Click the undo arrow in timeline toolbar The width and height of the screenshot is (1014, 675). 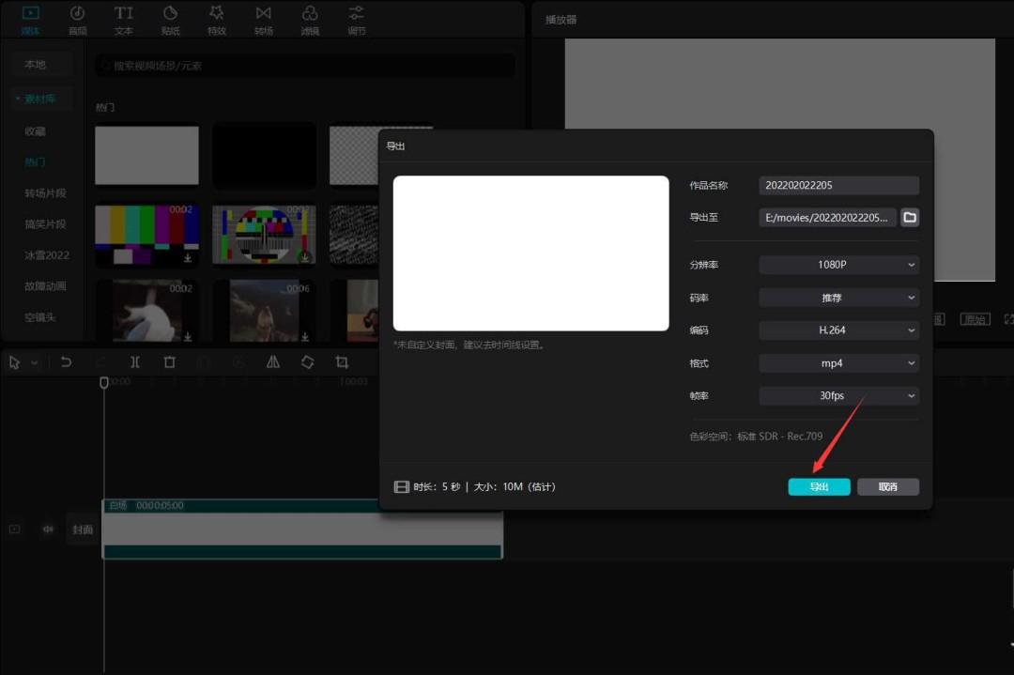pos(66,362)
